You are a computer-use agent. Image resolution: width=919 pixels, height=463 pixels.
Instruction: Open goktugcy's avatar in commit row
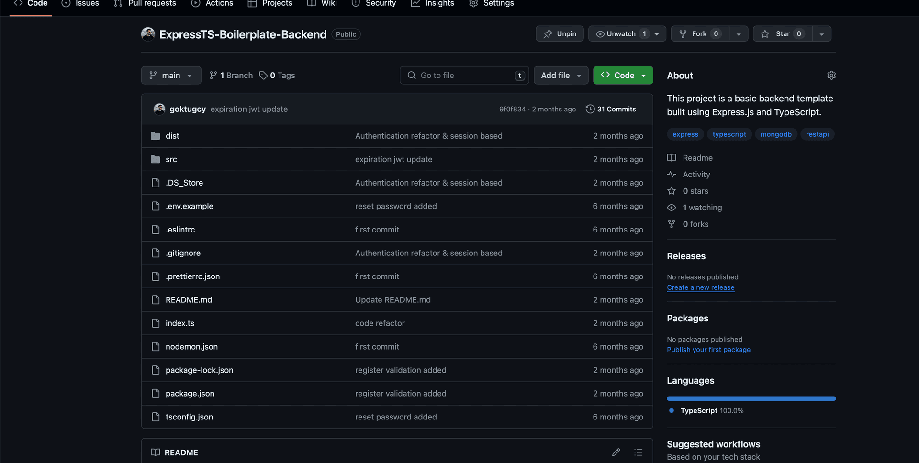(160, 109)
